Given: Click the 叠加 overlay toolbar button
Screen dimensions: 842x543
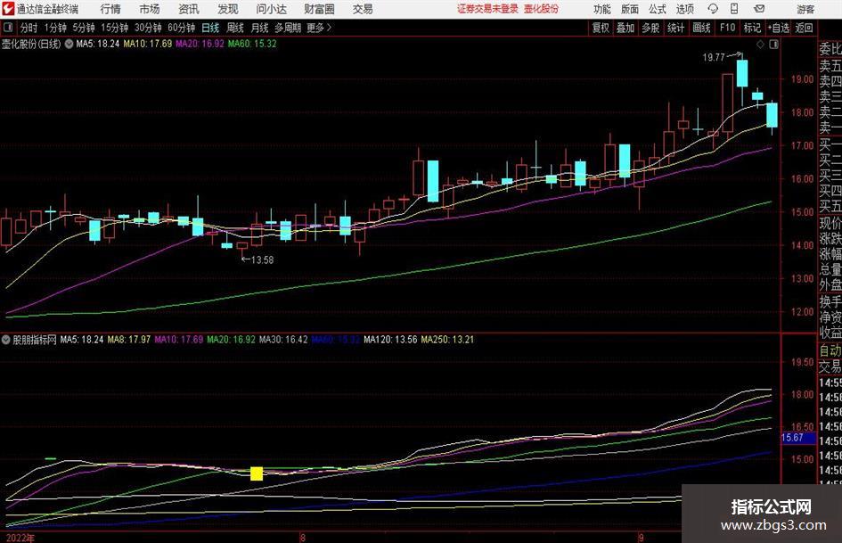Looking at the screenshot, I should (625, 28).
